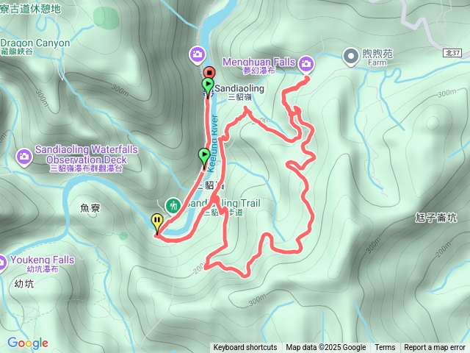Open the Terms link
The width and height of the screenshot is (470, 353).
(385, 348)
